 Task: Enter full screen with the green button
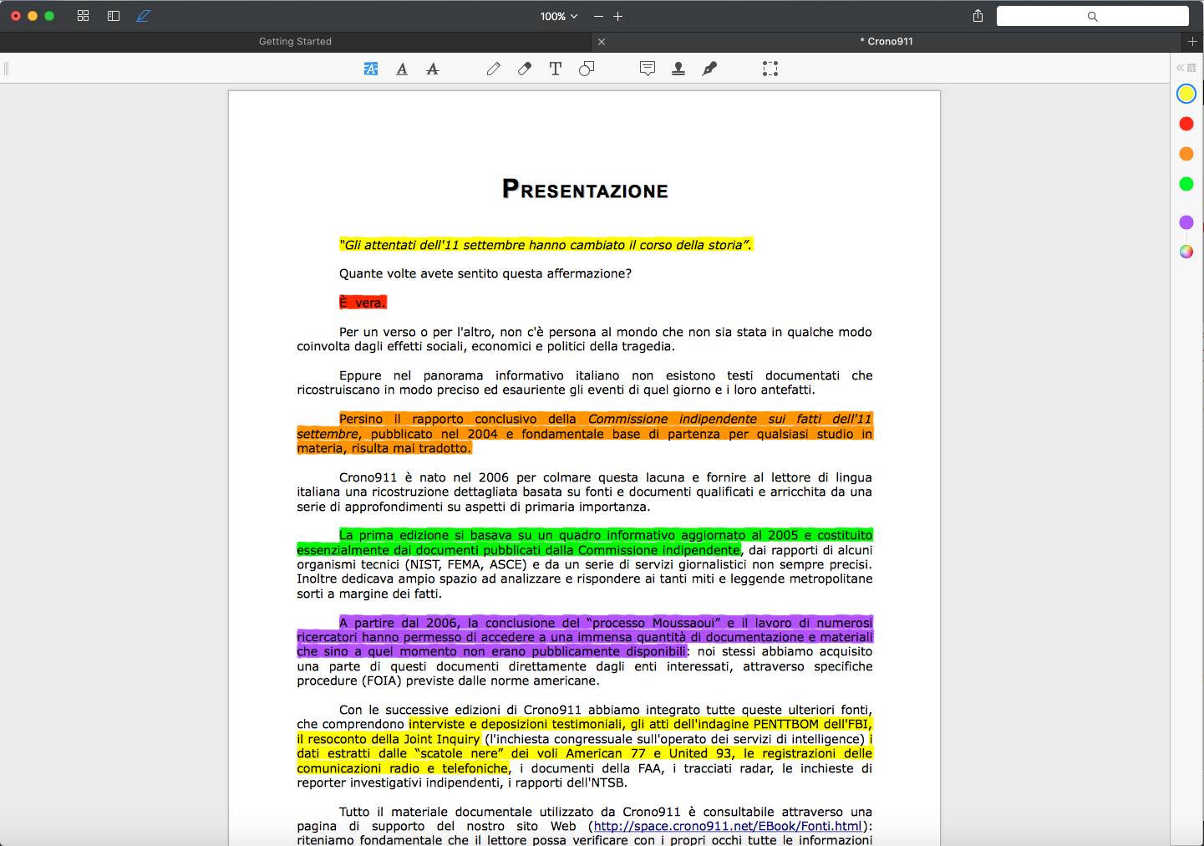[x=49, y=16]
